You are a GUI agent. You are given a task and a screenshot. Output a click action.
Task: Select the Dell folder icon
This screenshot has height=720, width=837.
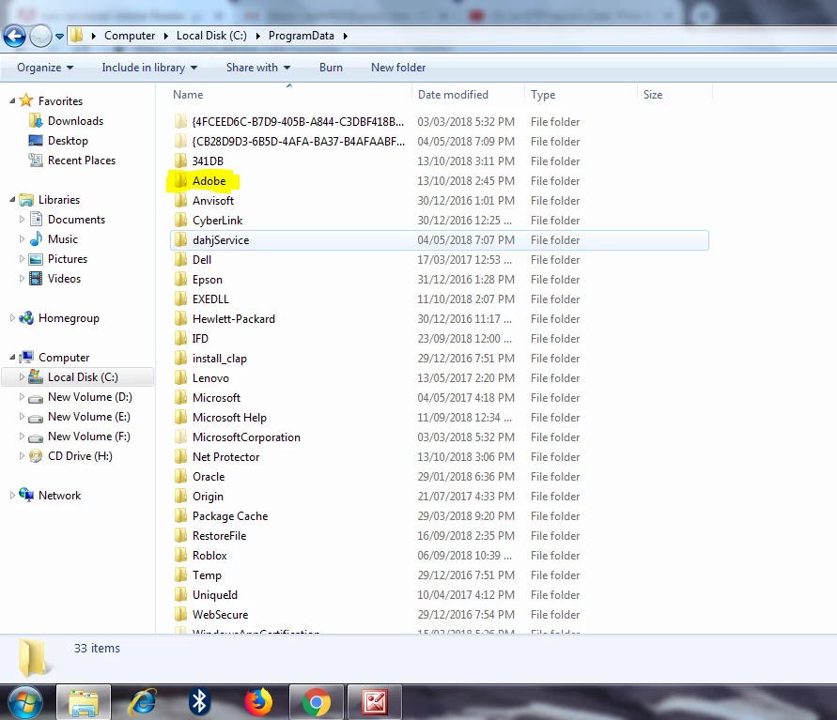coord(180,260)
